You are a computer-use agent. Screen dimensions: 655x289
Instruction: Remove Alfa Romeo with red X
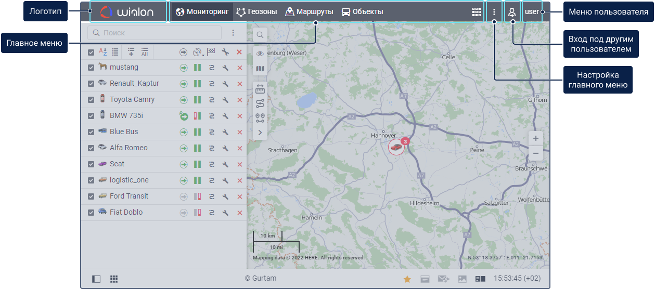(239, 148)
